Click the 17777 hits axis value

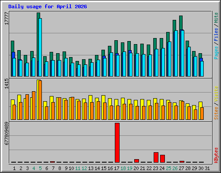[6, 19]
